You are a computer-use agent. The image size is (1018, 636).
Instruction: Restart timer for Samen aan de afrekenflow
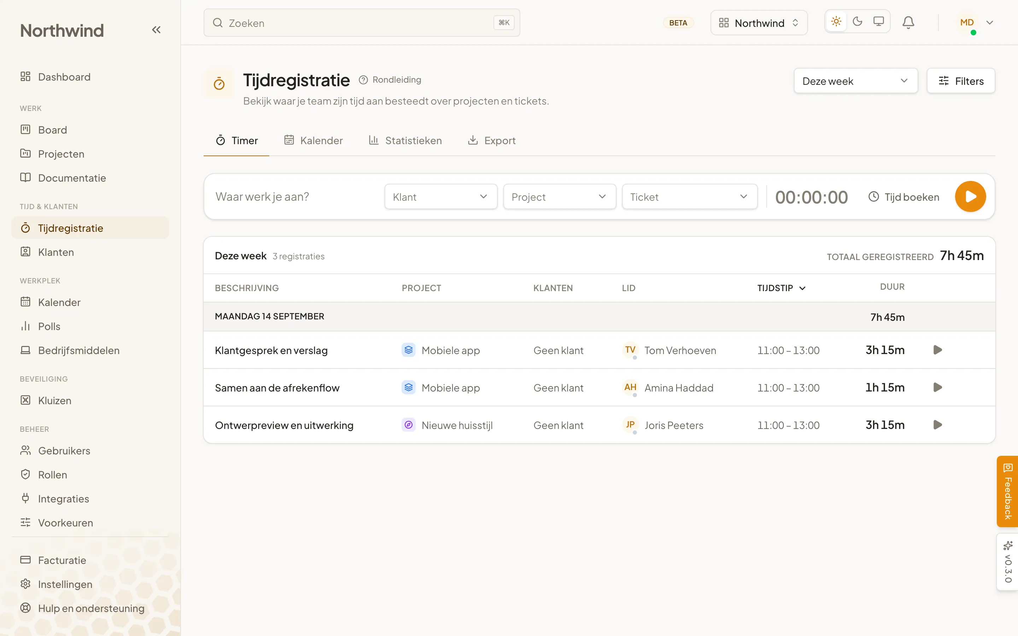click(x=938, y=387)
